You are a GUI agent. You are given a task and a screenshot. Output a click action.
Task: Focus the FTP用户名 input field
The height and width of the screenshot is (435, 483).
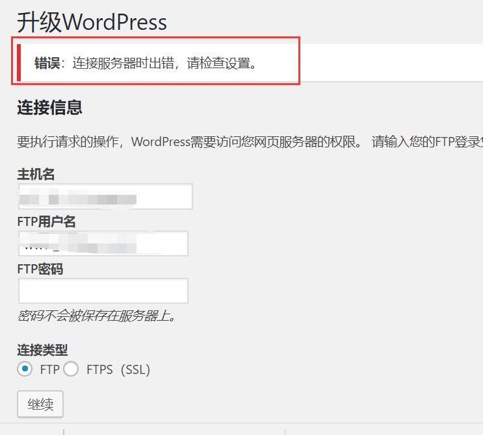tap(103, 243)
